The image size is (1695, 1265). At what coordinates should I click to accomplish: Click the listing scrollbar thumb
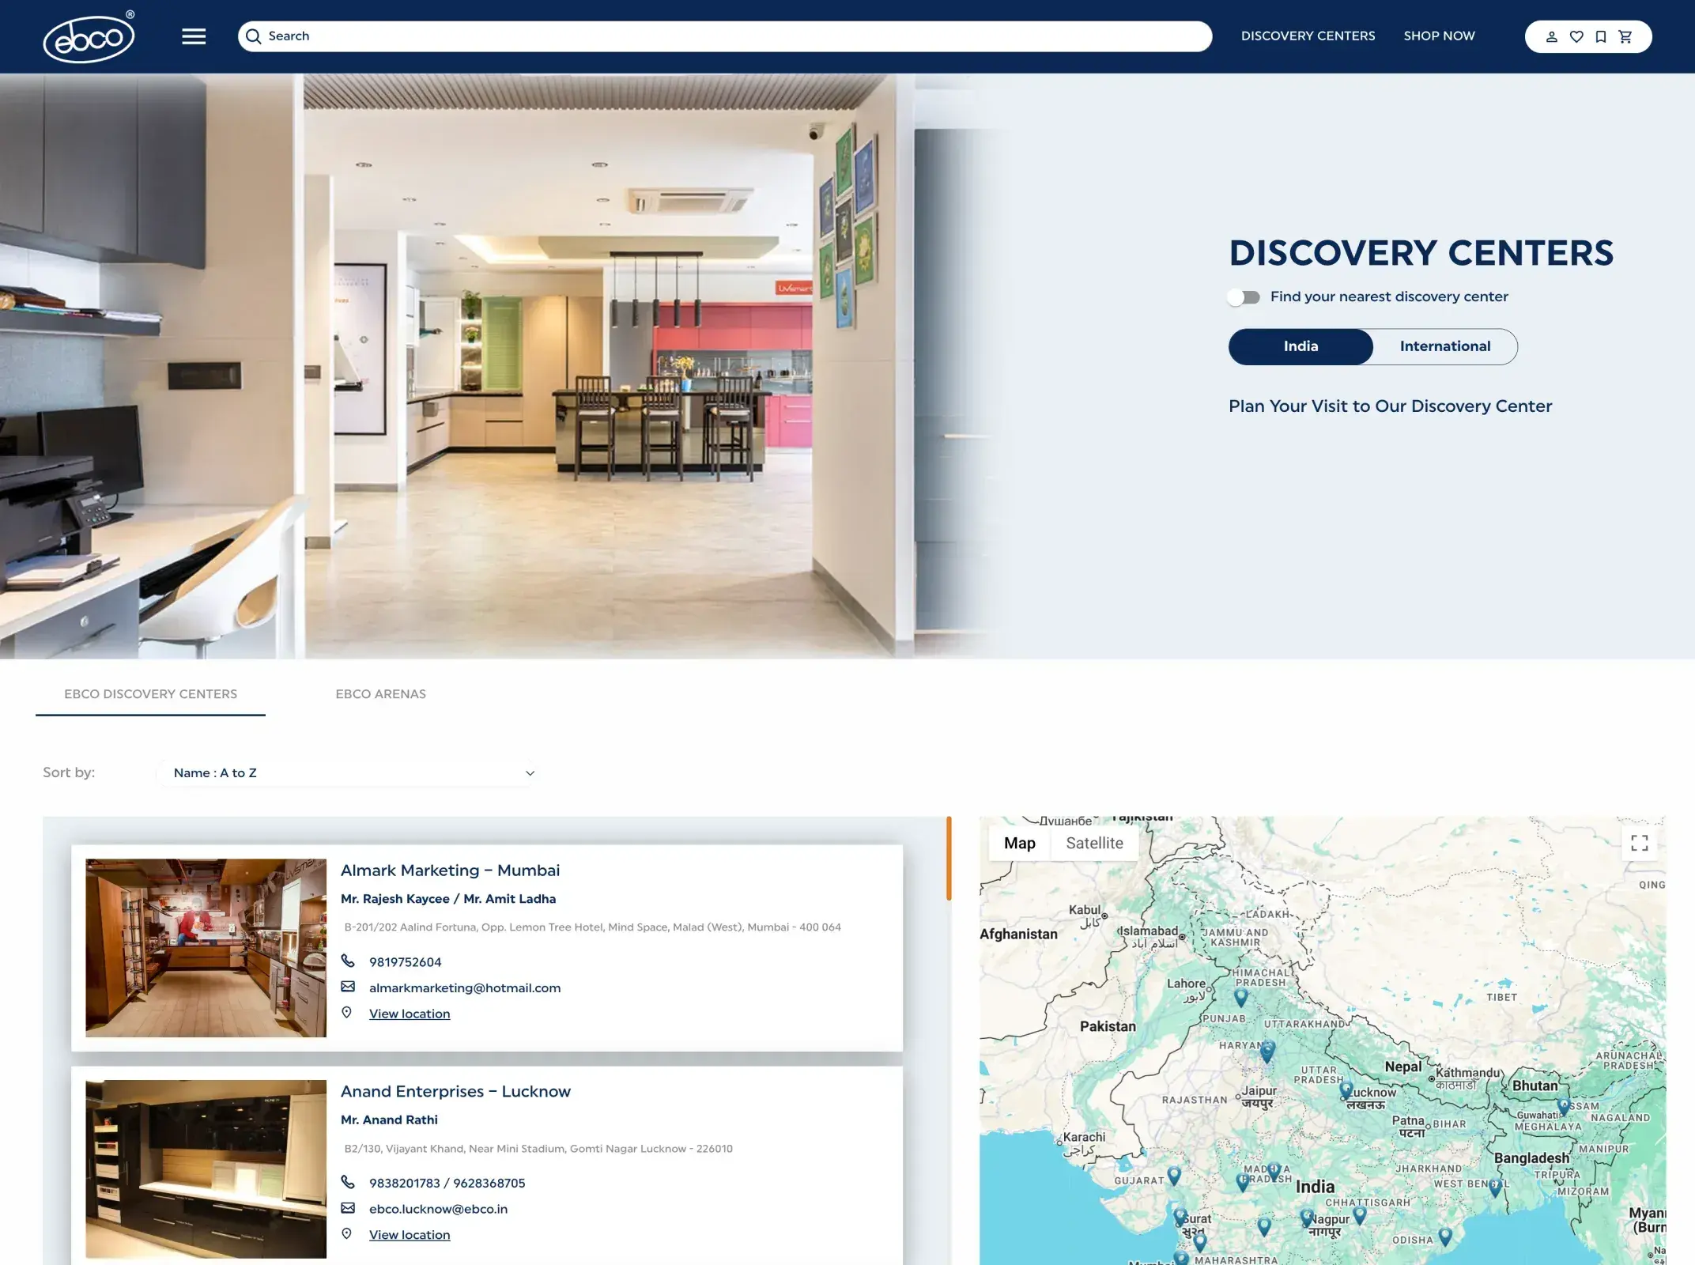(949, 859)
